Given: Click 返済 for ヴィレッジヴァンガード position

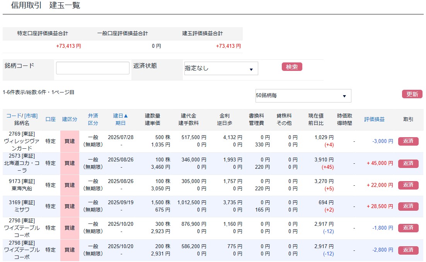Looking at the screenshot, I should pyautogui.click(x=408, y=141).
